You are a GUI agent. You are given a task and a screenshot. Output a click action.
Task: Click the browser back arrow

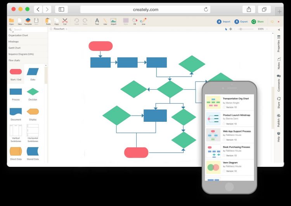pyautogui.click(x=38, y=9)
